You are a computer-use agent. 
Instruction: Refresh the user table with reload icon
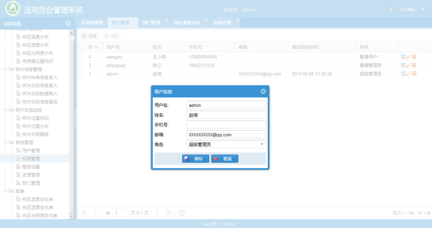point(182,213)
